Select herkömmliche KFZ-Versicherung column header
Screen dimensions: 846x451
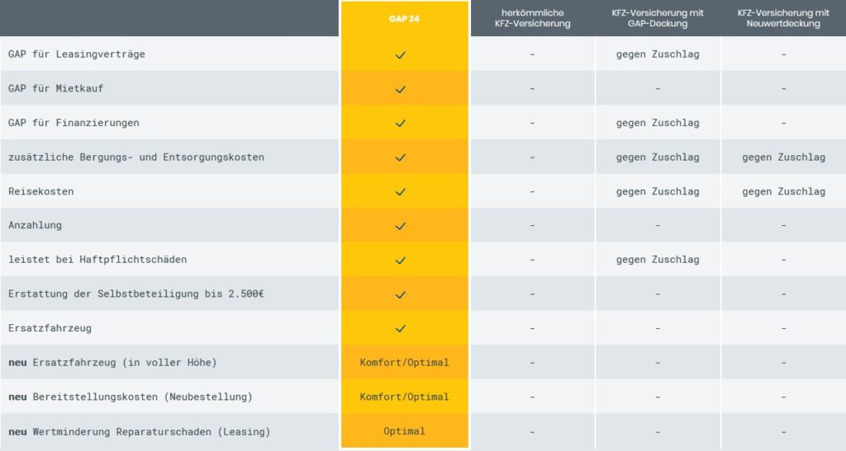(x=533, y=18)
